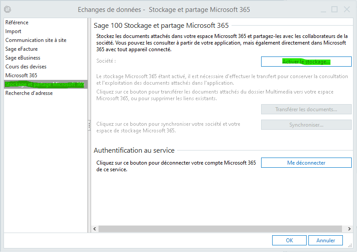This screenshot has width=357, height=252.
Task: Open Recherche d'adresse settings
Action: coord(29,93)
